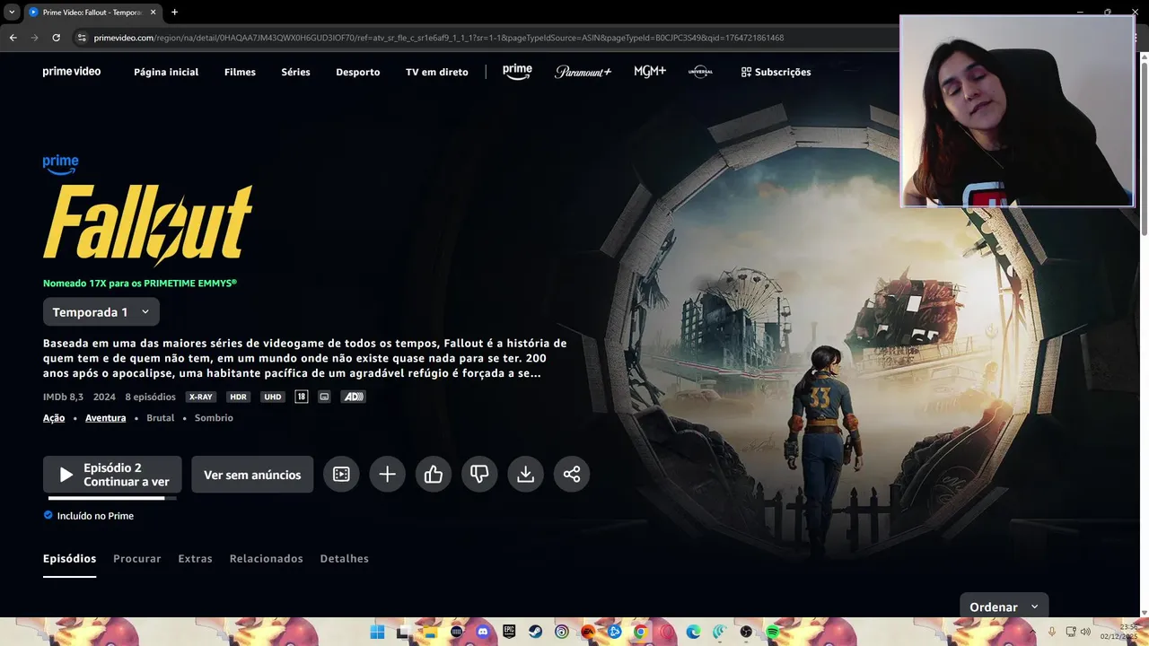Switch to the Procurar tab

(137, 558)
